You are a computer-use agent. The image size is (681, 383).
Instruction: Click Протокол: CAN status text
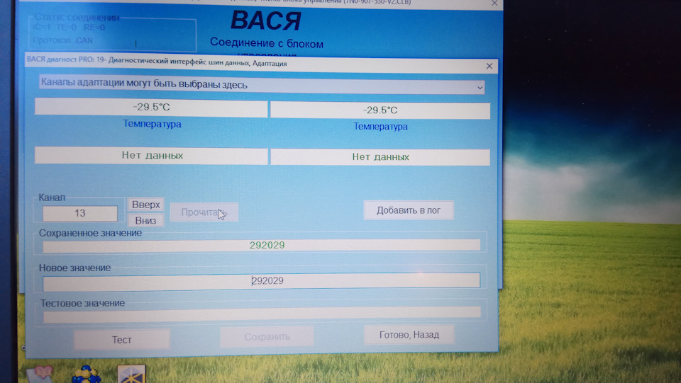tap(63, 40)
